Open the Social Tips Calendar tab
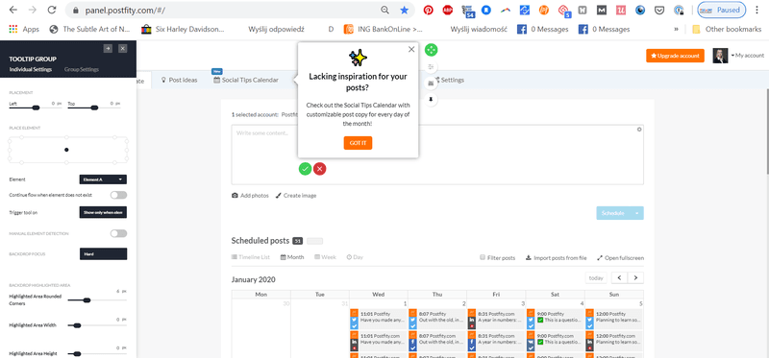This screenshot has width=769, height=358. pyautogui.click(x=246, y=80)
